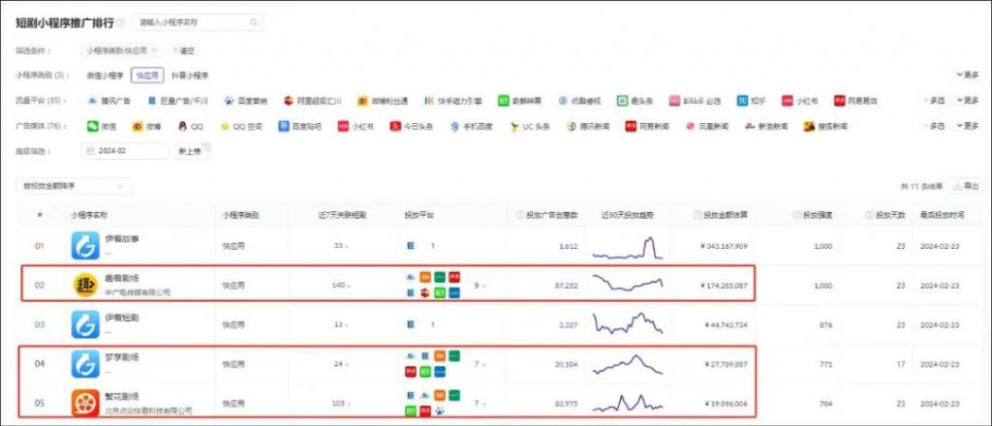Click the 导出 export button
This screenshot has height=426, width=992.
(966, 187)
